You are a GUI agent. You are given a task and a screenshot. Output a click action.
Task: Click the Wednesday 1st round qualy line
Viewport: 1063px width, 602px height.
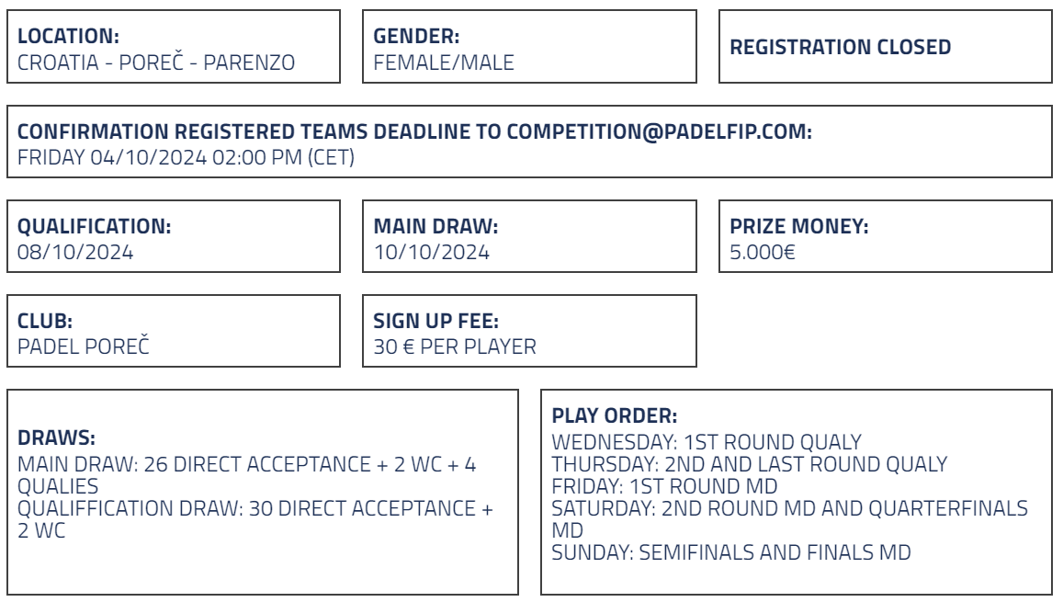(x=707, y=442)
